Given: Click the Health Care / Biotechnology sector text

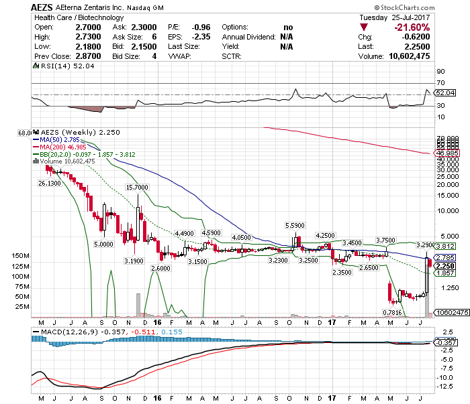Looking at the screenshot, I should pyautogui.click(x=79, y=17).
